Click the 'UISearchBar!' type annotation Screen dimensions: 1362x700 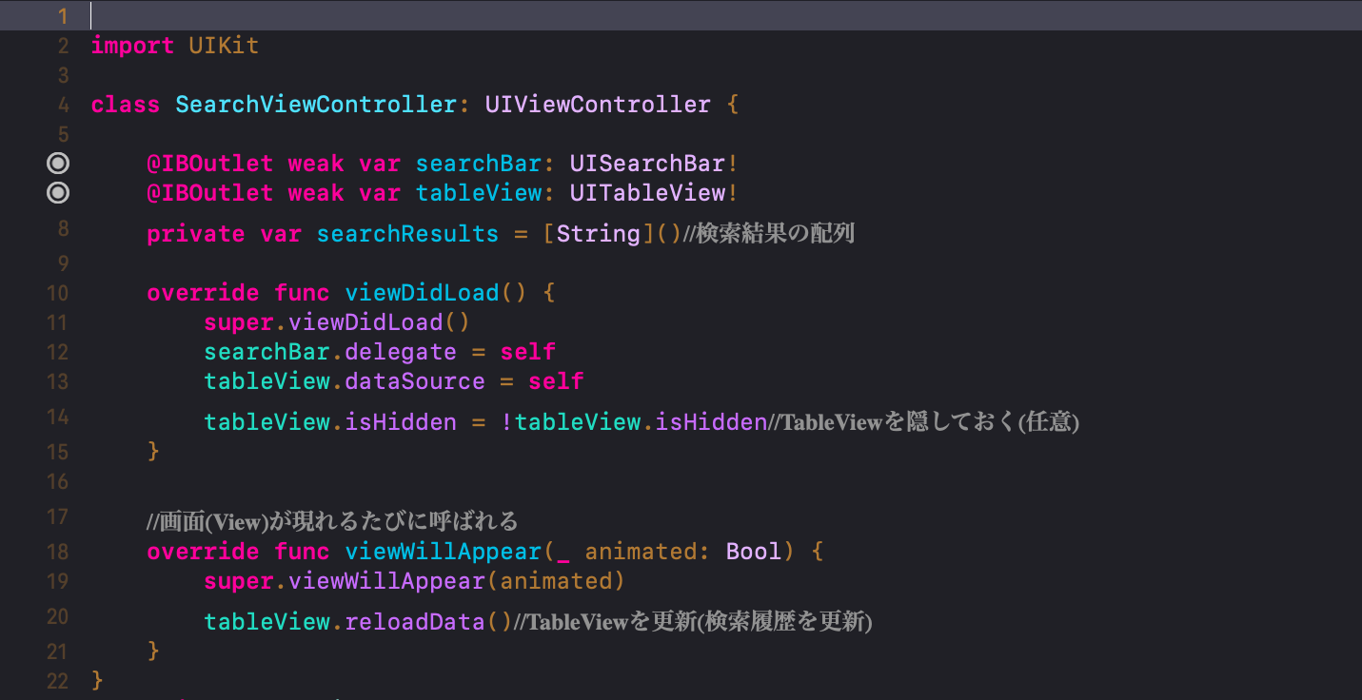click(x=654, y=164)
